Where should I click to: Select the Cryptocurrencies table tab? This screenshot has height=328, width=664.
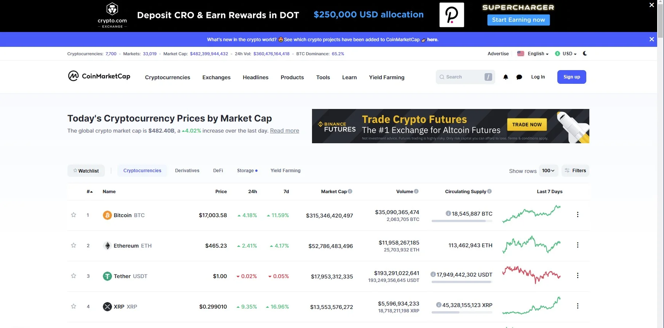pyautogui.click(x=142, y=171)
